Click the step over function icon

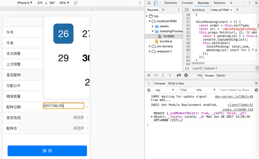[x=156, y=75]
